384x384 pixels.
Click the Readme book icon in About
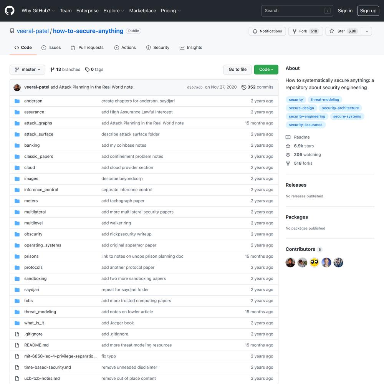(288, 137)
